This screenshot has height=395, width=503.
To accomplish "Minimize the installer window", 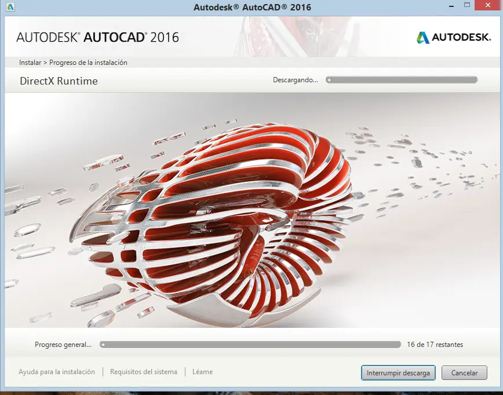I will pyautogui.click(x=451, y=6).
